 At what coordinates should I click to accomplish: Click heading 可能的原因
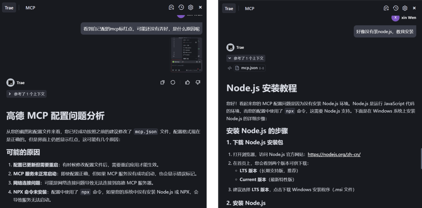point(23,152)
